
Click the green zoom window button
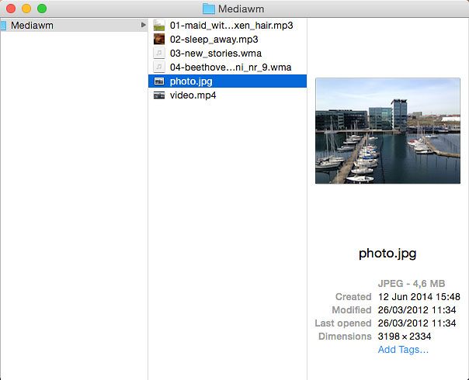pos(42,9)
